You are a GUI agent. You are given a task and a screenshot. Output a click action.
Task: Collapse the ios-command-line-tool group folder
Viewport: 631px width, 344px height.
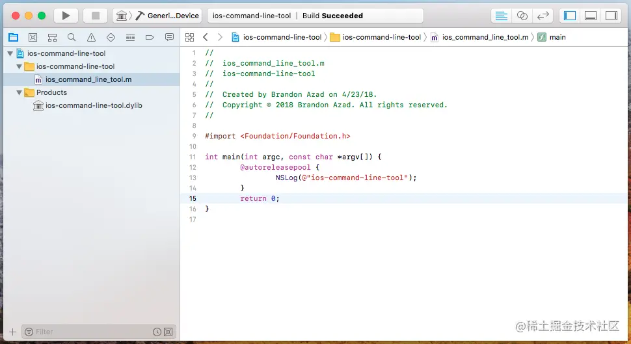(19, 66)
